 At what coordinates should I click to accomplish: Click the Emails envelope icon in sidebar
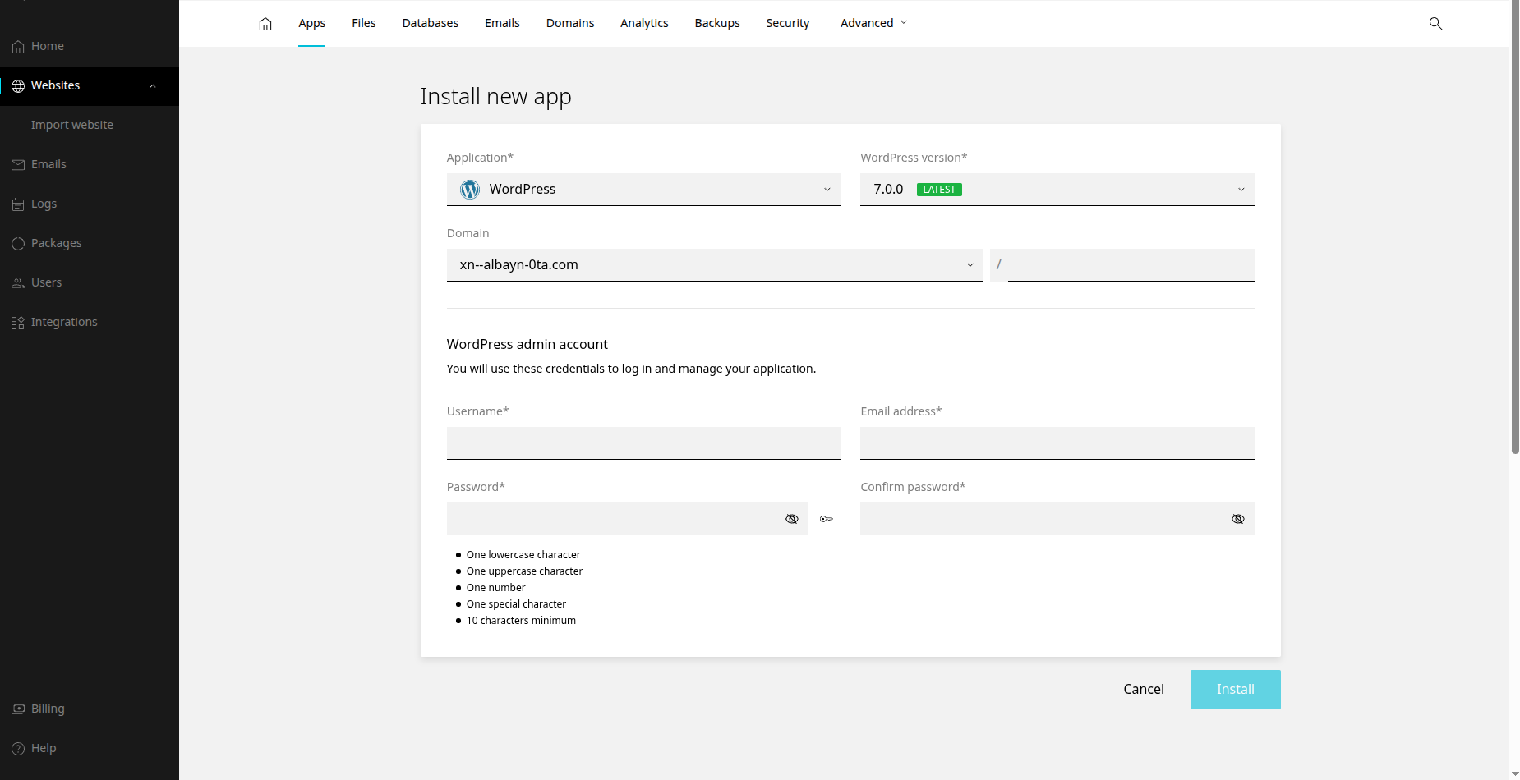click(18, 165)
